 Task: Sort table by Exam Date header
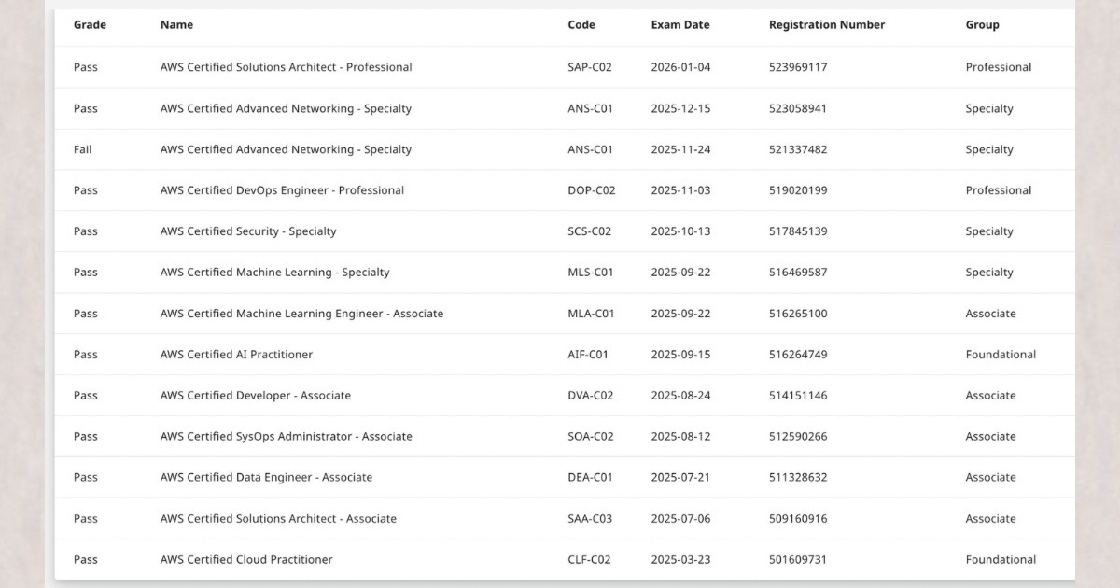click(679, 25)
